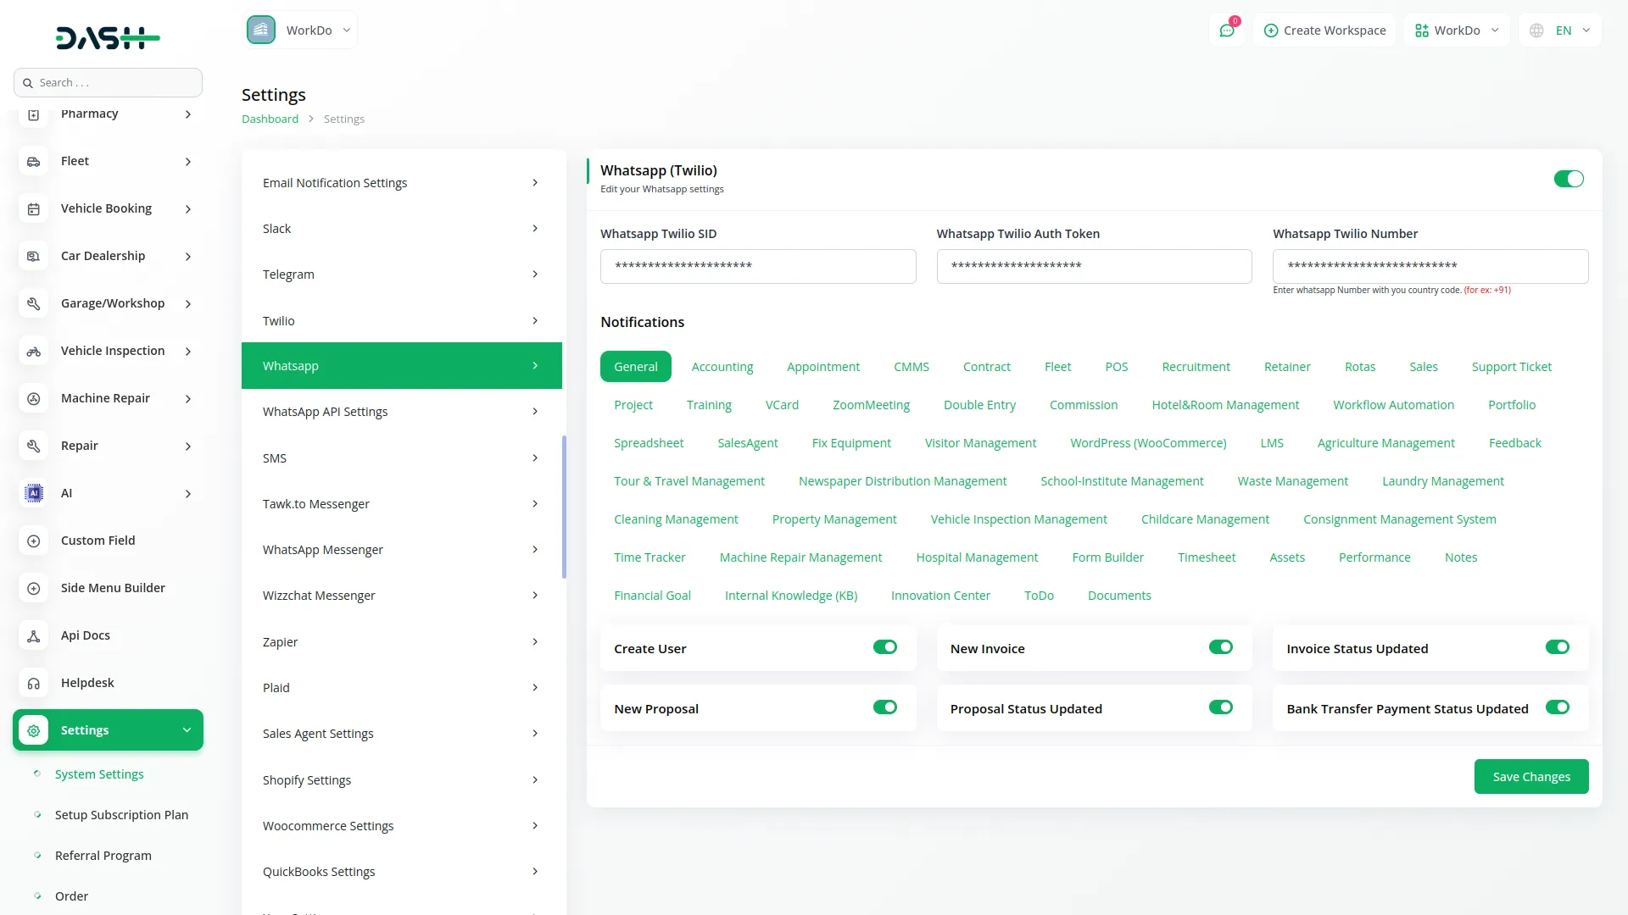Switch to the Accounting notifications tab
1628x915 pixels.
(722, 366)
